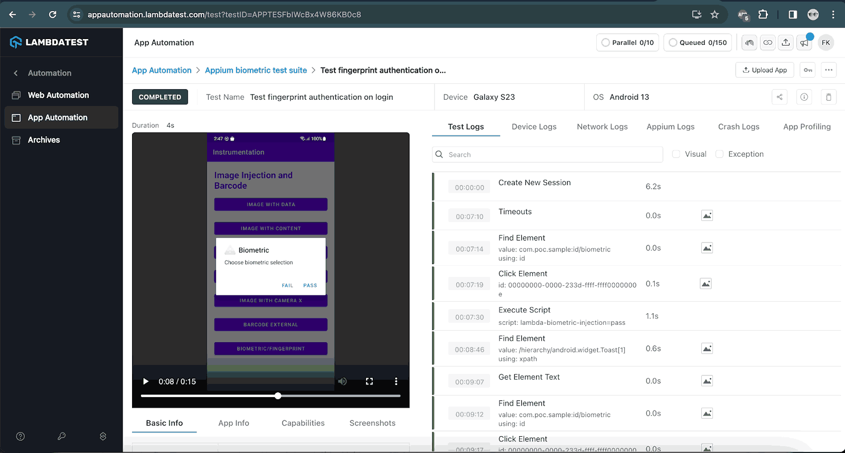This screenshot has width=845, height=453.
Task: Open screenshot icon for 00:07:14 Find Element
Action: click(707, 248)
